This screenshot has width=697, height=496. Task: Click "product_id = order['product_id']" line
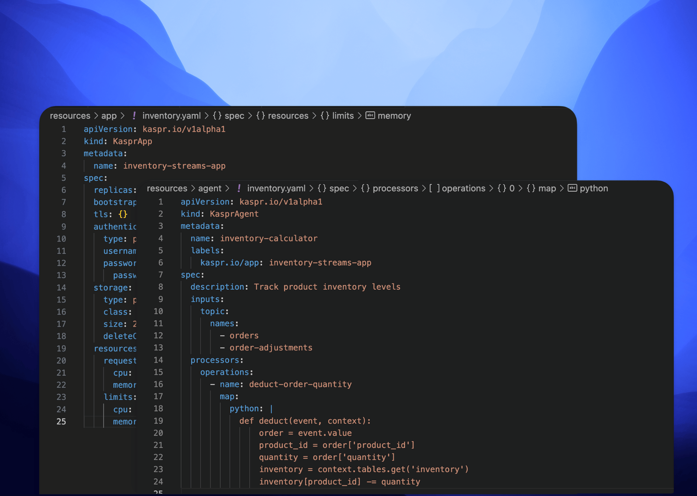337,445
